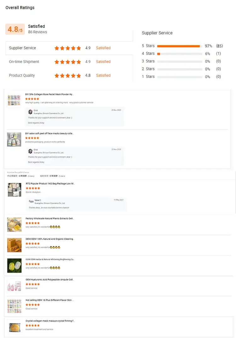Open DIY salon soft peel off masks thumbnail
This screenshot has width=236, height=338.
14,139
